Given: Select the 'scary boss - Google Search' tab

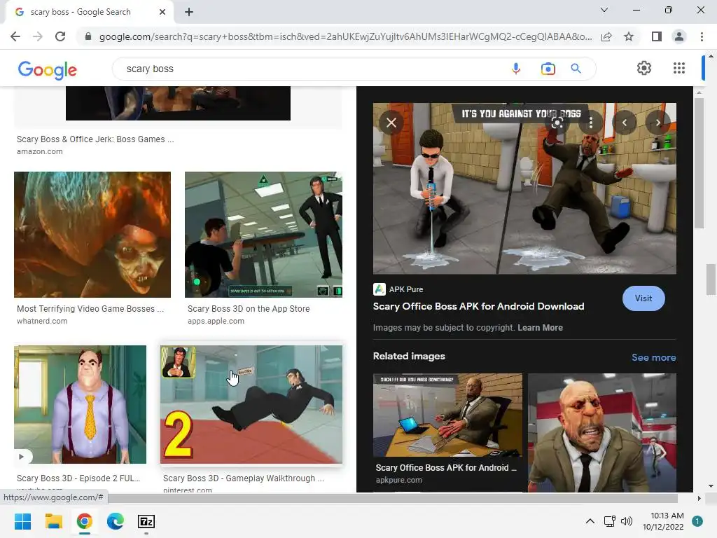Looking at the screenshot, I should 89,12.
